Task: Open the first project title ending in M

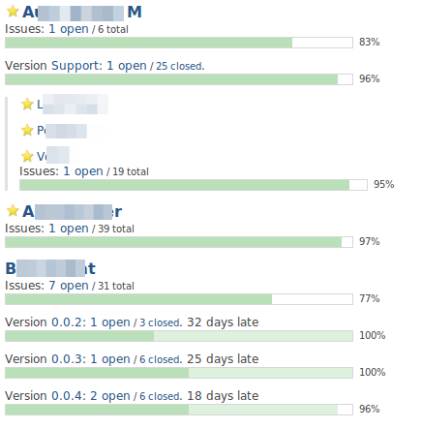Action: pyautogui.click(x=82, y=13)
